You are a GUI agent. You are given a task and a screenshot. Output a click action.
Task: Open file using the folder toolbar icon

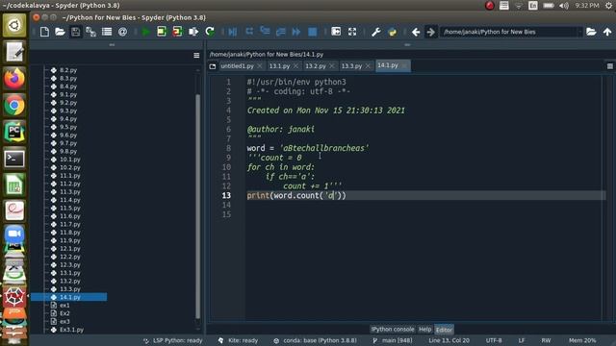[60, 32]
